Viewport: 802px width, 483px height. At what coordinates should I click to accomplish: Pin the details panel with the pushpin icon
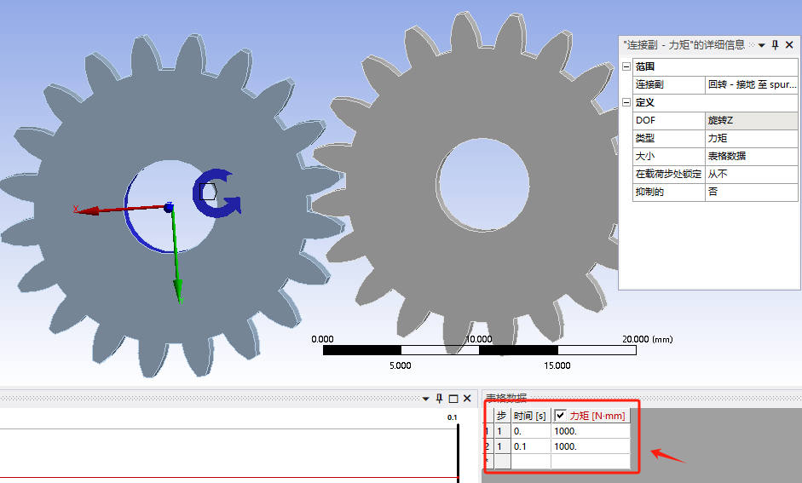coord(776,45)
